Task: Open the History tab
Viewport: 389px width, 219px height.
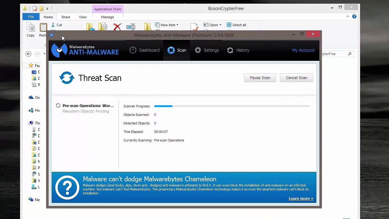Action: pos(238,50)
